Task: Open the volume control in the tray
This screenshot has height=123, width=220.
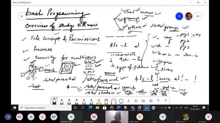Action: tap(177, 108)
